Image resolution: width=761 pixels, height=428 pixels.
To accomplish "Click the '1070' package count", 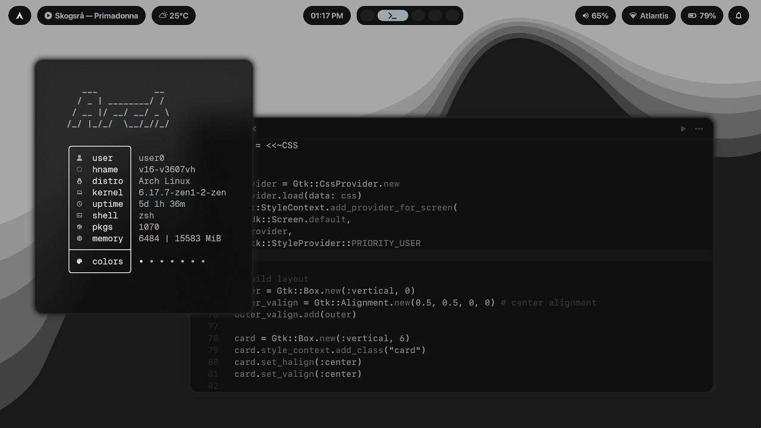I will click(x=149, y=226).
